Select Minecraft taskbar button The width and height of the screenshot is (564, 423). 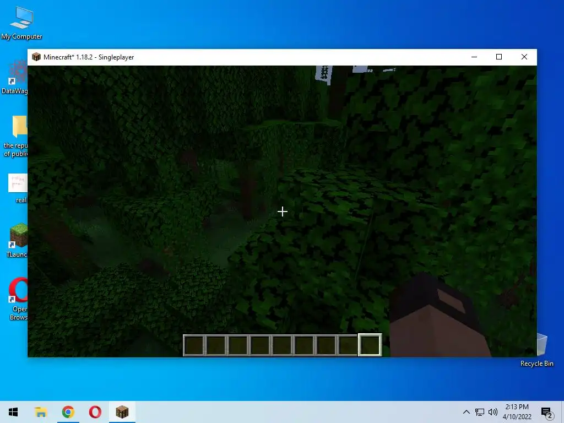click(x=122, y=412)
